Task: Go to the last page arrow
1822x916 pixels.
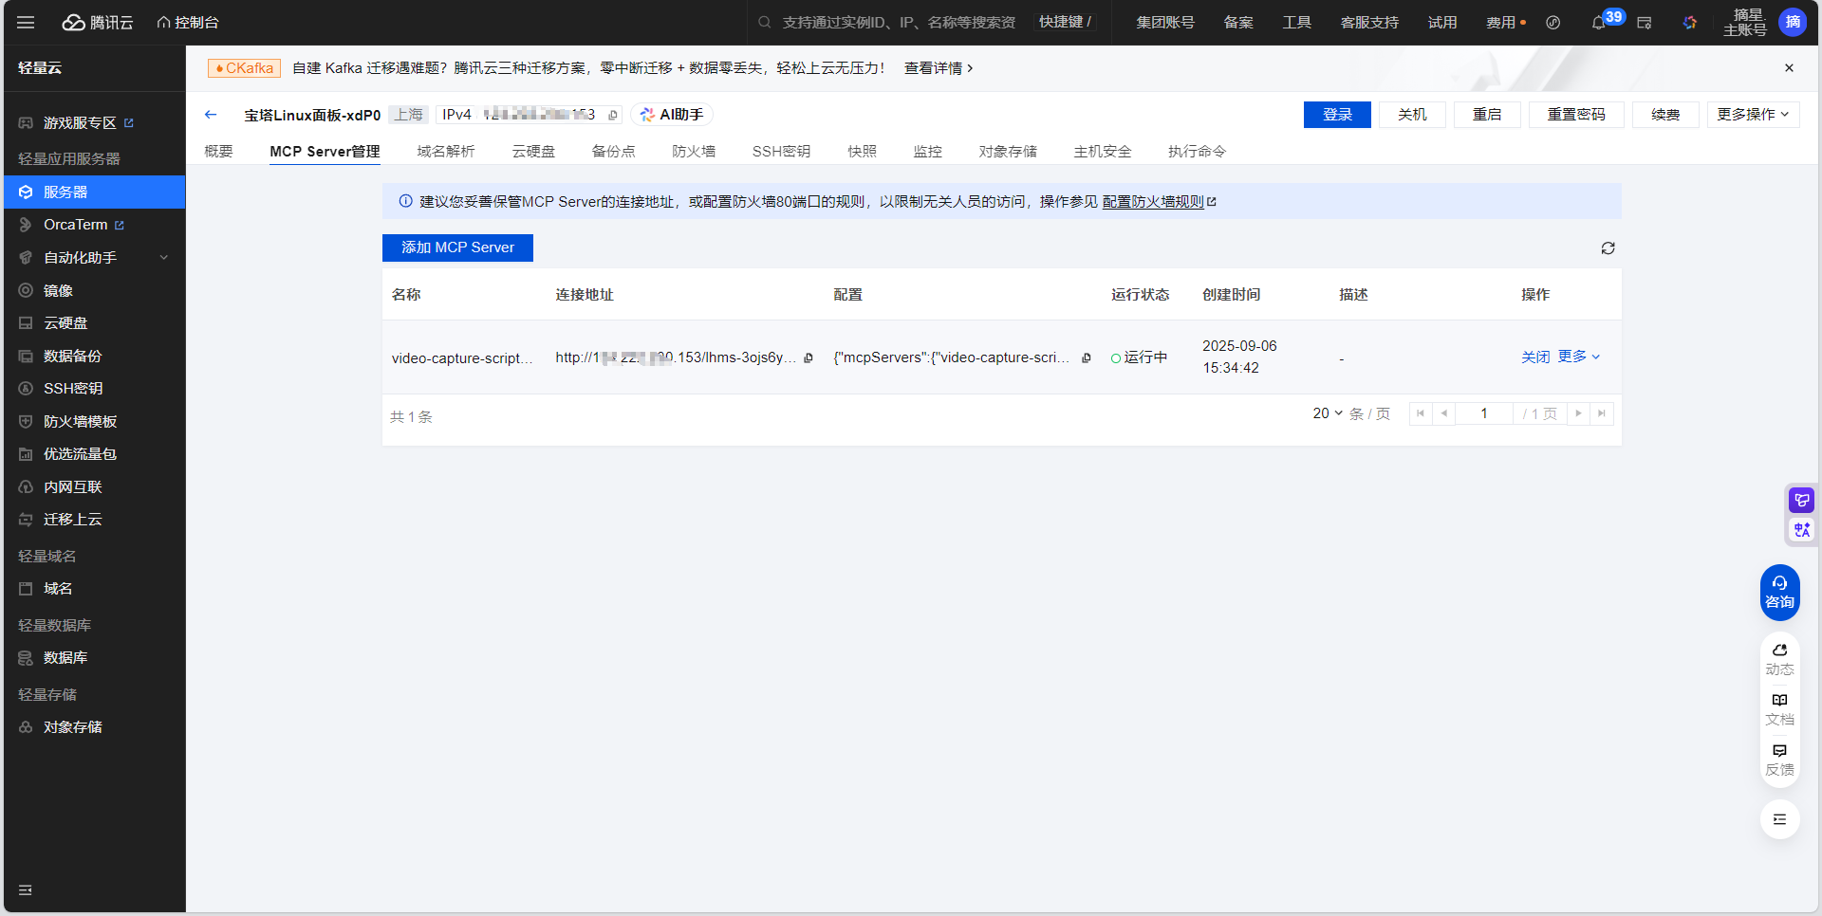Action: 1602,413
